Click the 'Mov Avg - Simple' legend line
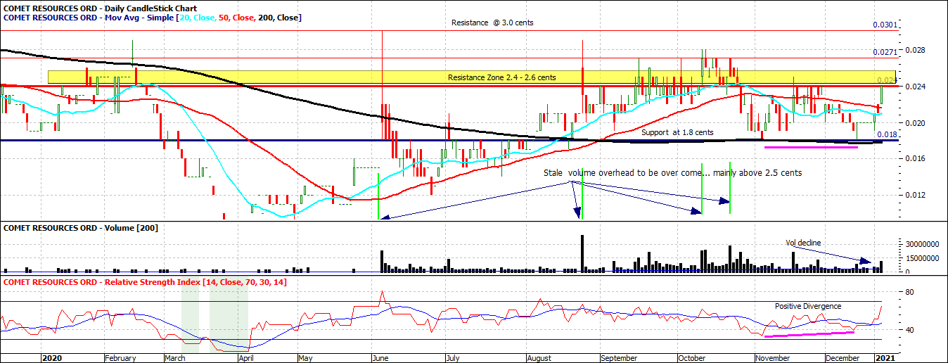The width and height of the screenshot is (948, 363). tap(153, 17)
